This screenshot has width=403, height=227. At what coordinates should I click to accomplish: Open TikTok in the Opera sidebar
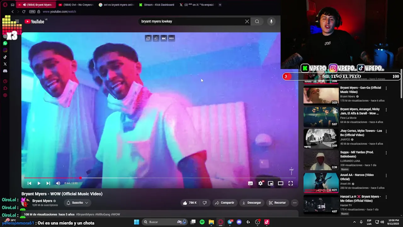5,57
